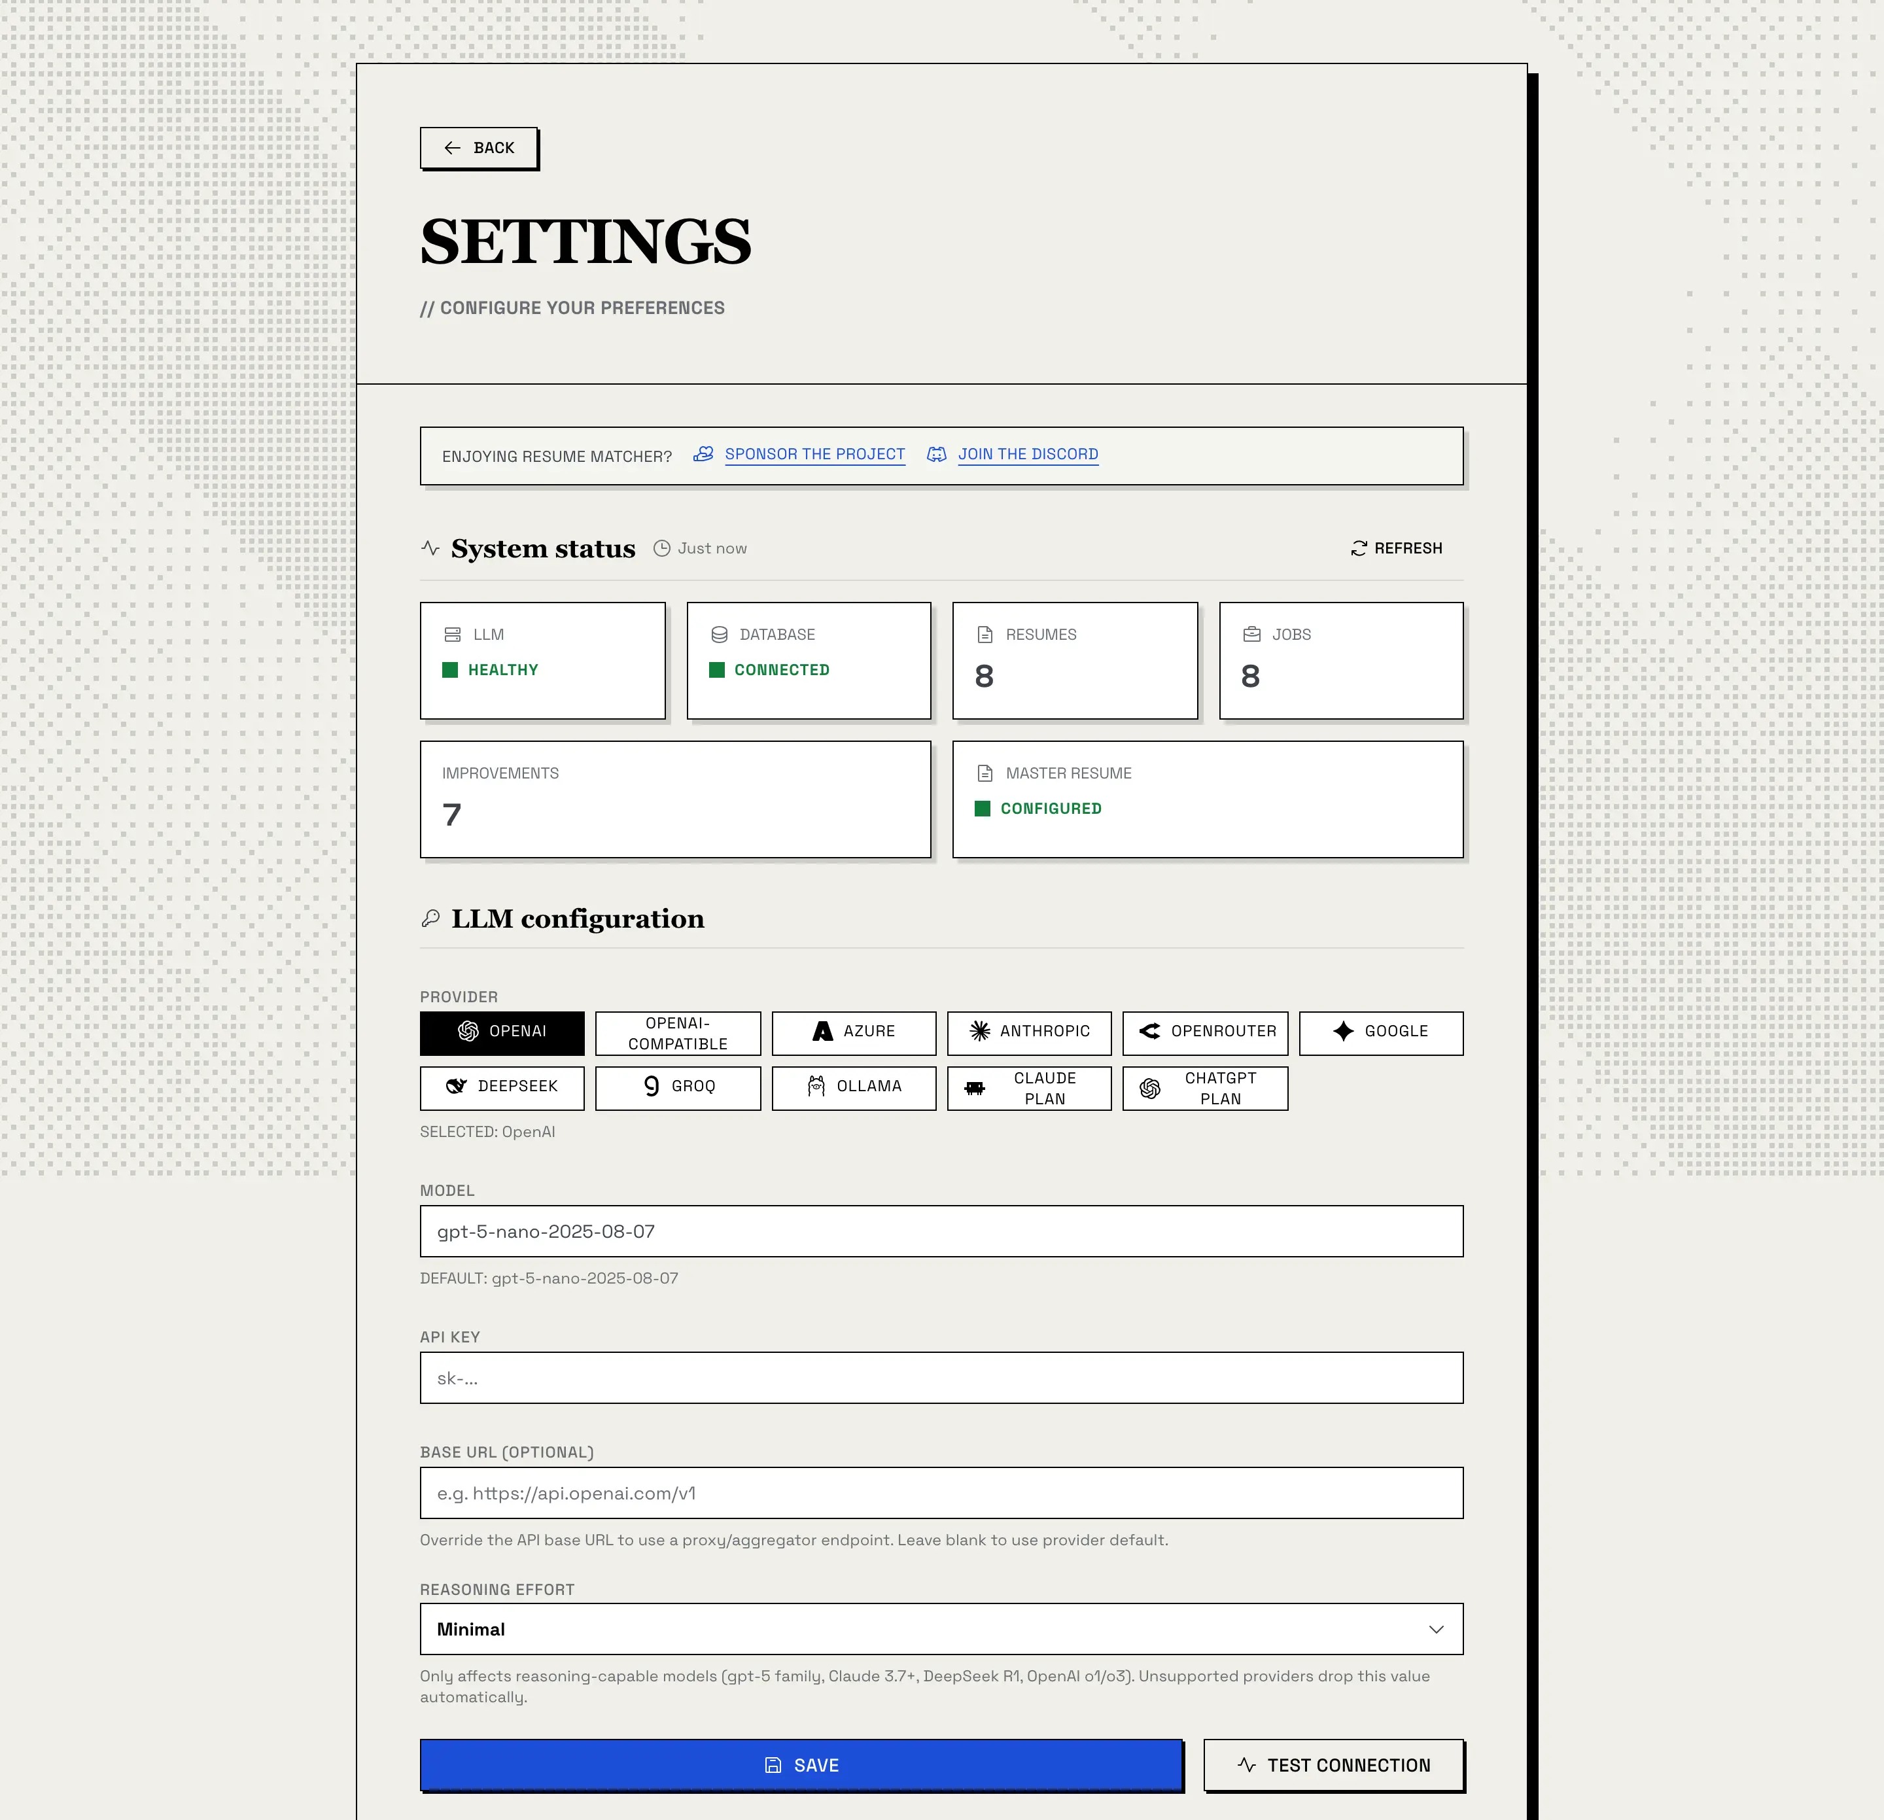Save the LLM configuration
The height and width of the screenshot is (1820, 1884).
(x=801, y=1765)
